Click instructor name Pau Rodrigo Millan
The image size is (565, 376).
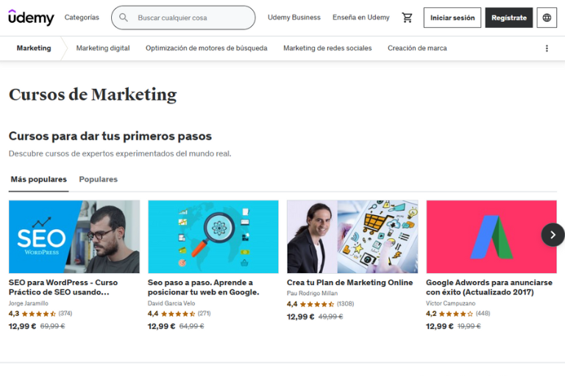313,293
